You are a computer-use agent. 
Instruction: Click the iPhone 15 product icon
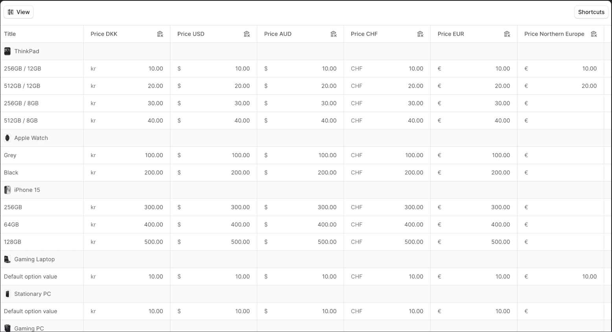coord(7,190)
